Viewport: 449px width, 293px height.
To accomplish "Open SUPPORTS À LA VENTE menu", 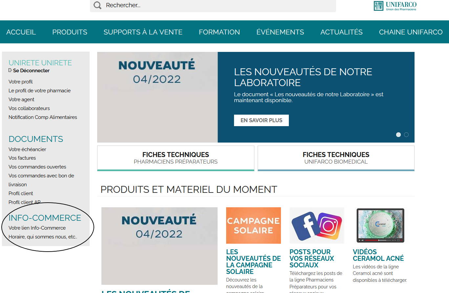I will tap(143, 32).
